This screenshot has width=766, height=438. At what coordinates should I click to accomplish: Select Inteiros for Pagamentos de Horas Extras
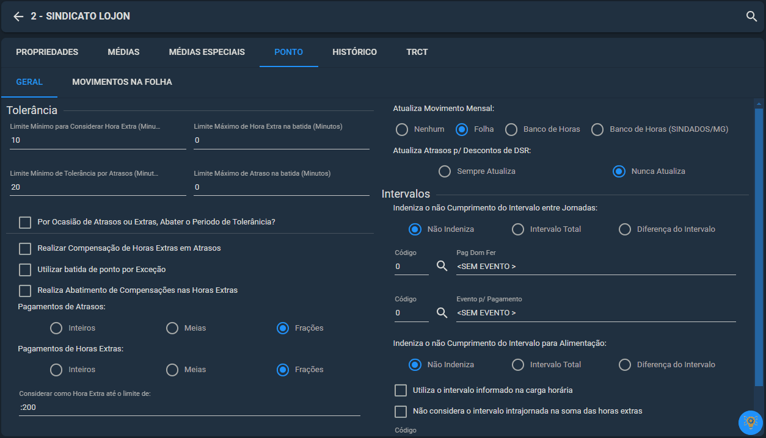(56, 369)
